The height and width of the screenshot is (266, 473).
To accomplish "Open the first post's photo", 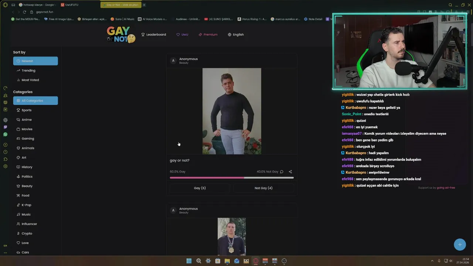I will (x=232, y=111).
